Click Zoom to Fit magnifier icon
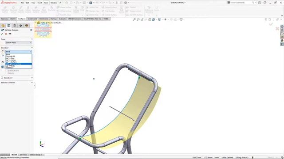Image resolution: width=284 pixels, height=159 pixels. (x=134, y=19)
